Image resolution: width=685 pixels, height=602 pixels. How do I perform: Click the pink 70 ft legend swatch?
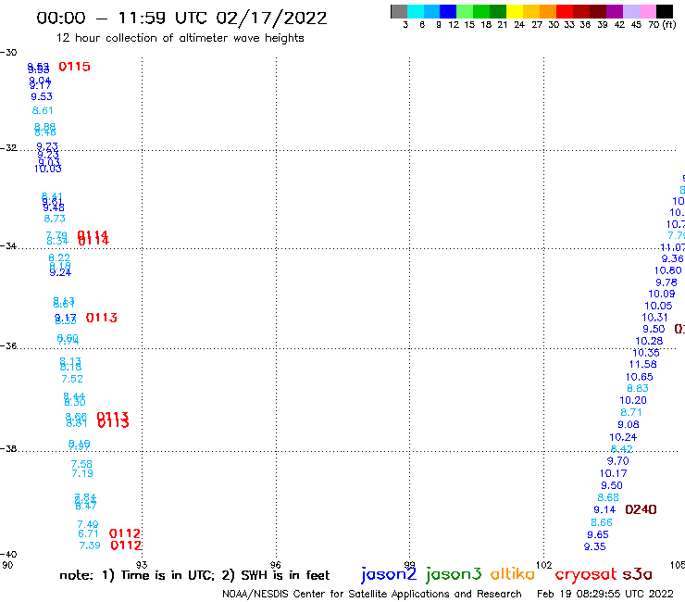tap(648, 11)
